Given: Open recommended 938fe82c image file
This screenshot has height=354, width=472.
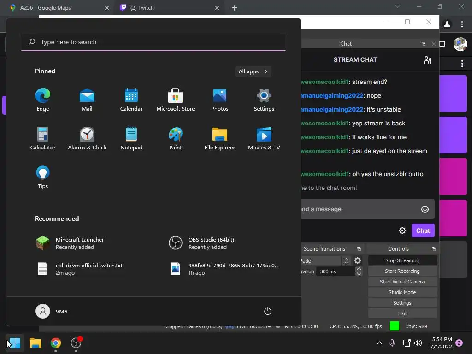Looking at the screenshot, I should point(225,269).
